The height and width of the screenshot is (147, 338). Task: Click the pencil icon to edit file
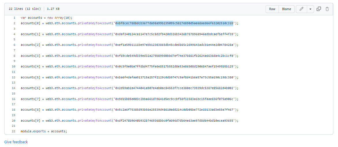(301, 9)
